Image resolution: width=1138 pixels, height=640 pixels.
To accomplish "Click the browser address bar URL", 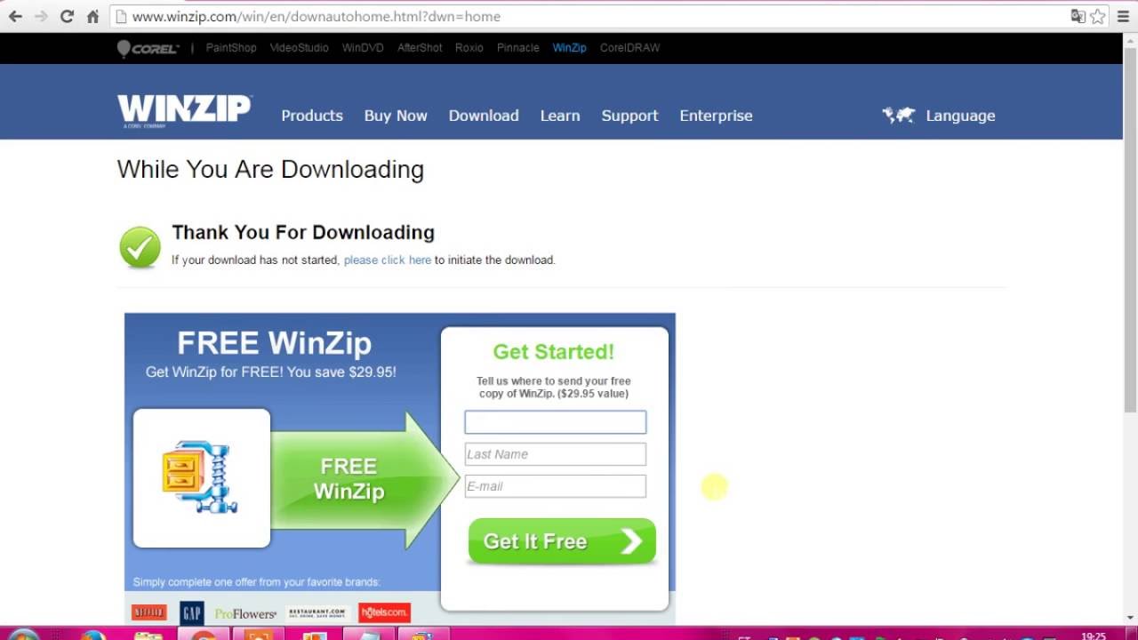I will 316,16.
